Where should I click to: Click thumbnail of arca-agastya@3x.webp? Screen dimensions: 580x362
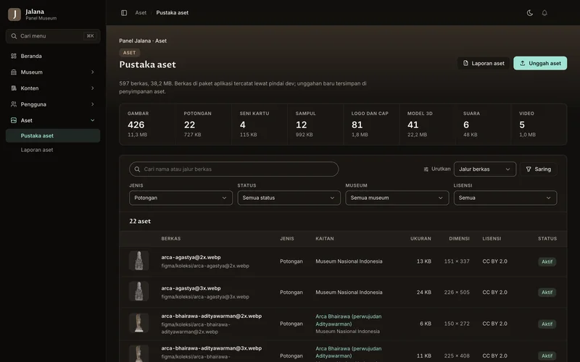(139, 292)
